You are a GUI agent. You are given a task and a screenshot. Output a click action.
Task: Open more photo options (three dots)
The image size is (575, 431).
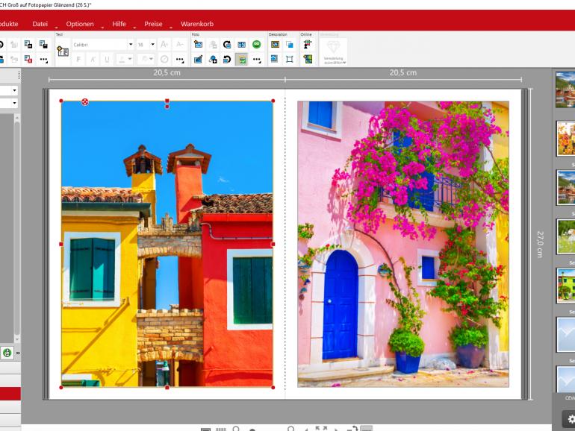257,60
